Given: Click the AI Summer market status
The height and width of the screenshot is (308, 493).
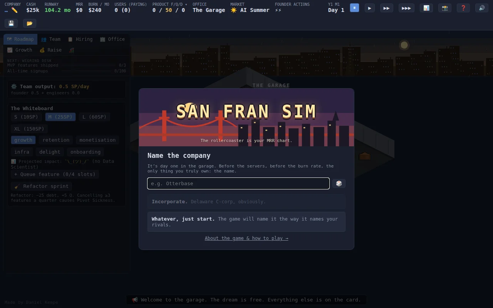Looking at the screenshot, I should pos(250,10).
